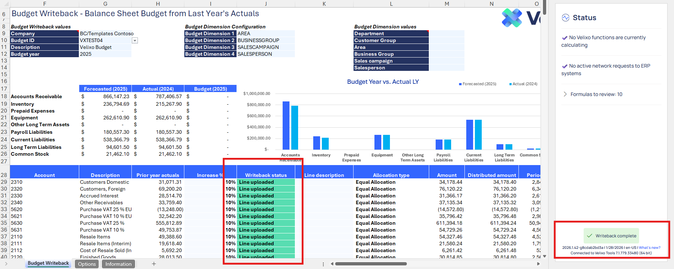Click the checkmark beside No active network requests
Image resolution: width=674 pixels, height=269 pixels.
(x=565, y=66)
